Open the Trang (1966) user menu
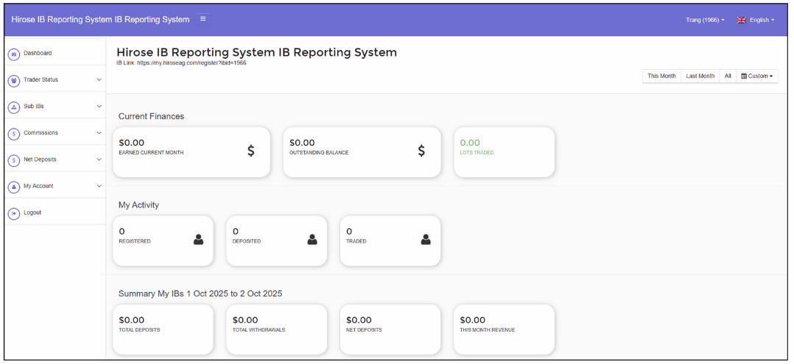Viewport: 794px width, 364px height. pyautogui.click(x=705, y=20)
